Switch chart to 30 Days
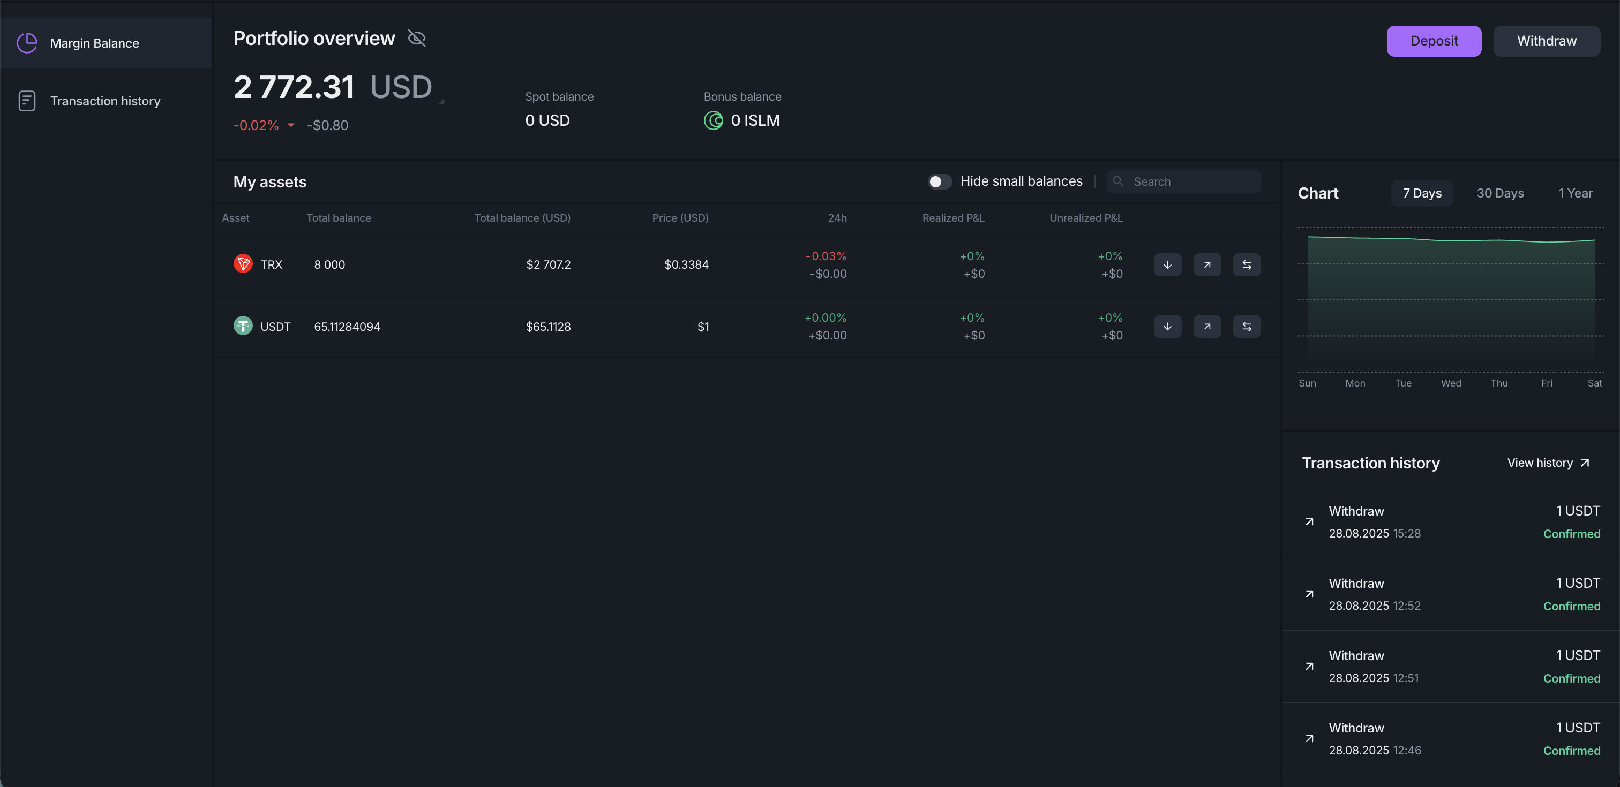 (x=1501, y=193)
